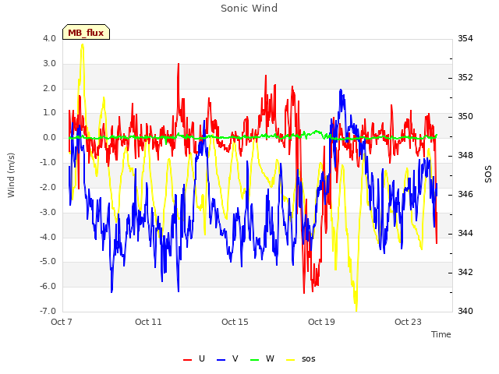
Task: Click the MB_flux annotation label
Action: pyautogui.click(x=86, y=32)
